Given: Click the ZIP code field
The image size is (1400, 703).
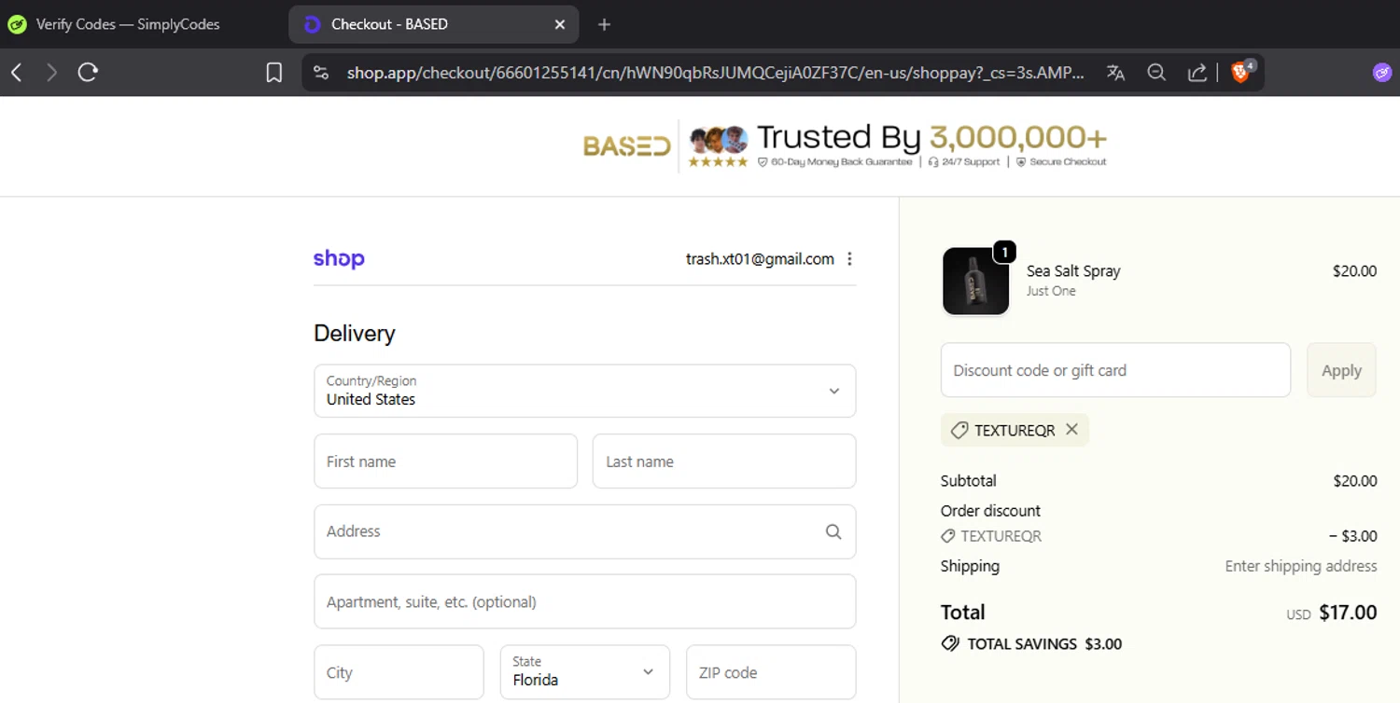Looking at the screenshot, I should click(x=771, y=672).
